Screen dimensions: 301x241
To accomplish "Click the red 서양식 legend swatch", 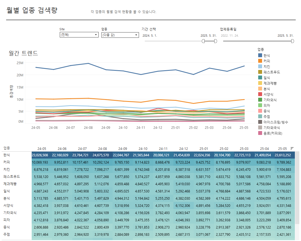I will pyautogui.click(x=260, y=94).
